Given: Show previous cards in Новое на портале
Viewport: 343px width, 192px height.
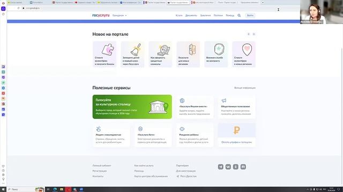Looking at the screenshot, I should coord(249,34).
